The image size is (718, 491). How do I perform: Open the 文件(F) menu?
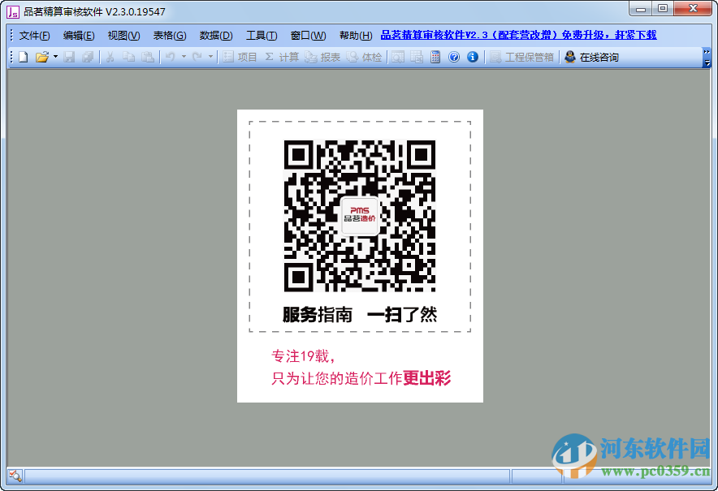click(34, 35)
